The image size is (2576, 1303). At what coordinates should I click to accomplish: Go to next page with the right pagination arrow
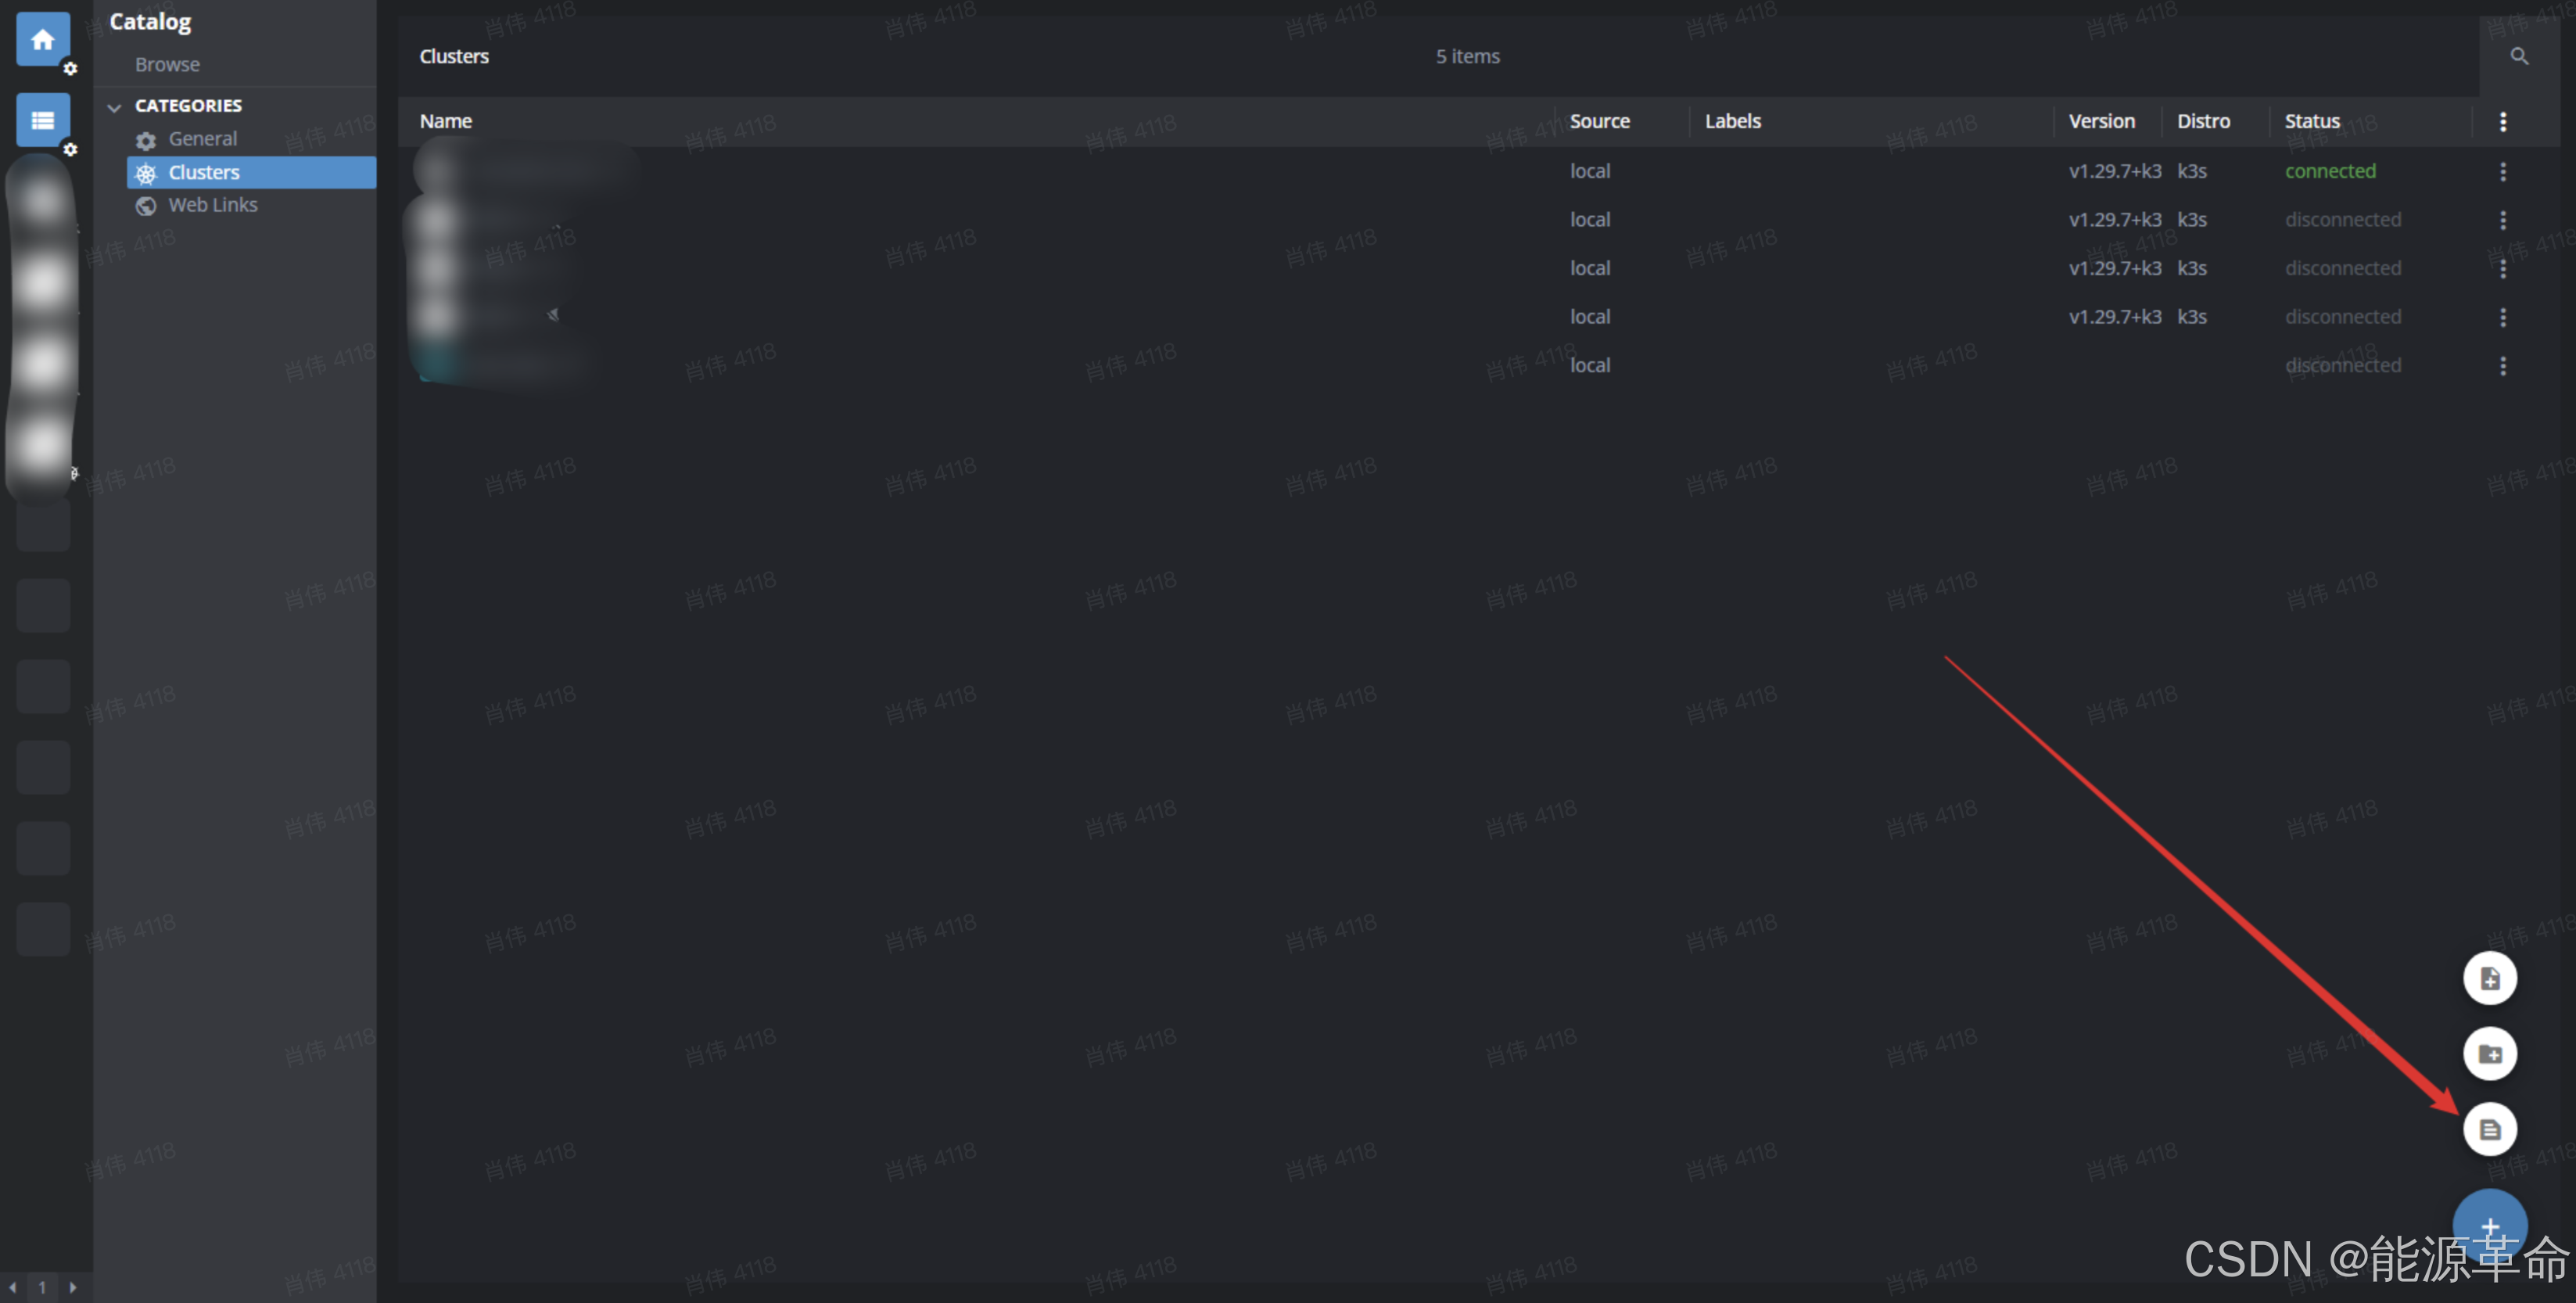point(73,1287)
